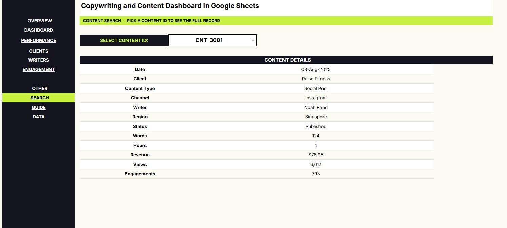Open the Writers sidebar link
507x228 pixels.
point(39,60)
